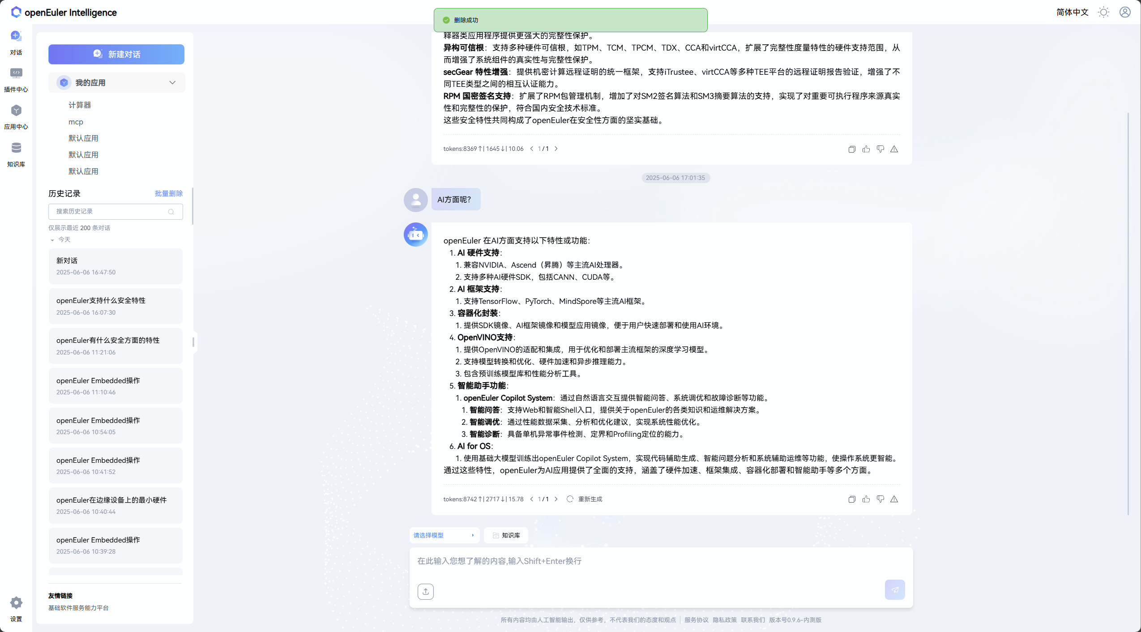This screenshot has width=1141, height=632.
Task: Click the openEuler Intelligence logo
Action: 64,12
